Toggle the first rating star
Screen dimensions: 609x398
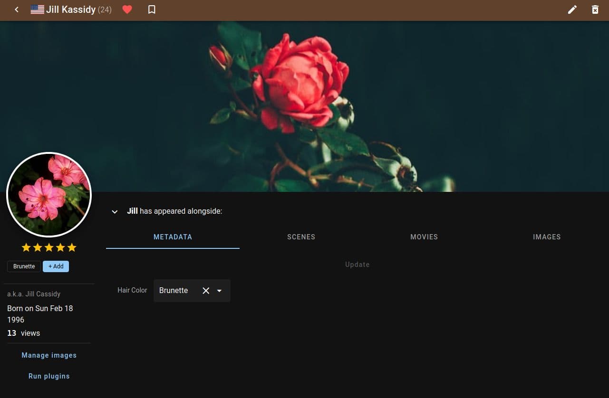pos(26,247)
